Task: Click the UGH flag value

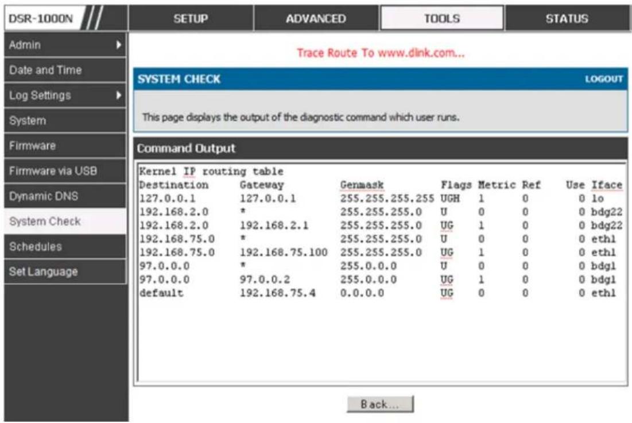Action: pyautogui.click(x=450, y=199)
